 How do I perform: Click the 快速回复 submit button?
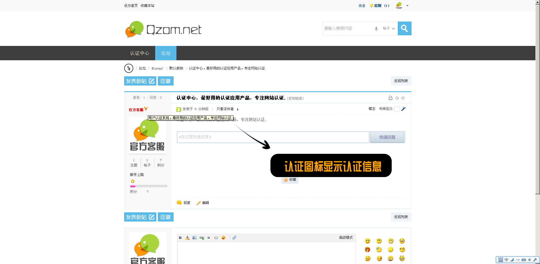click(x=387, y=137)
